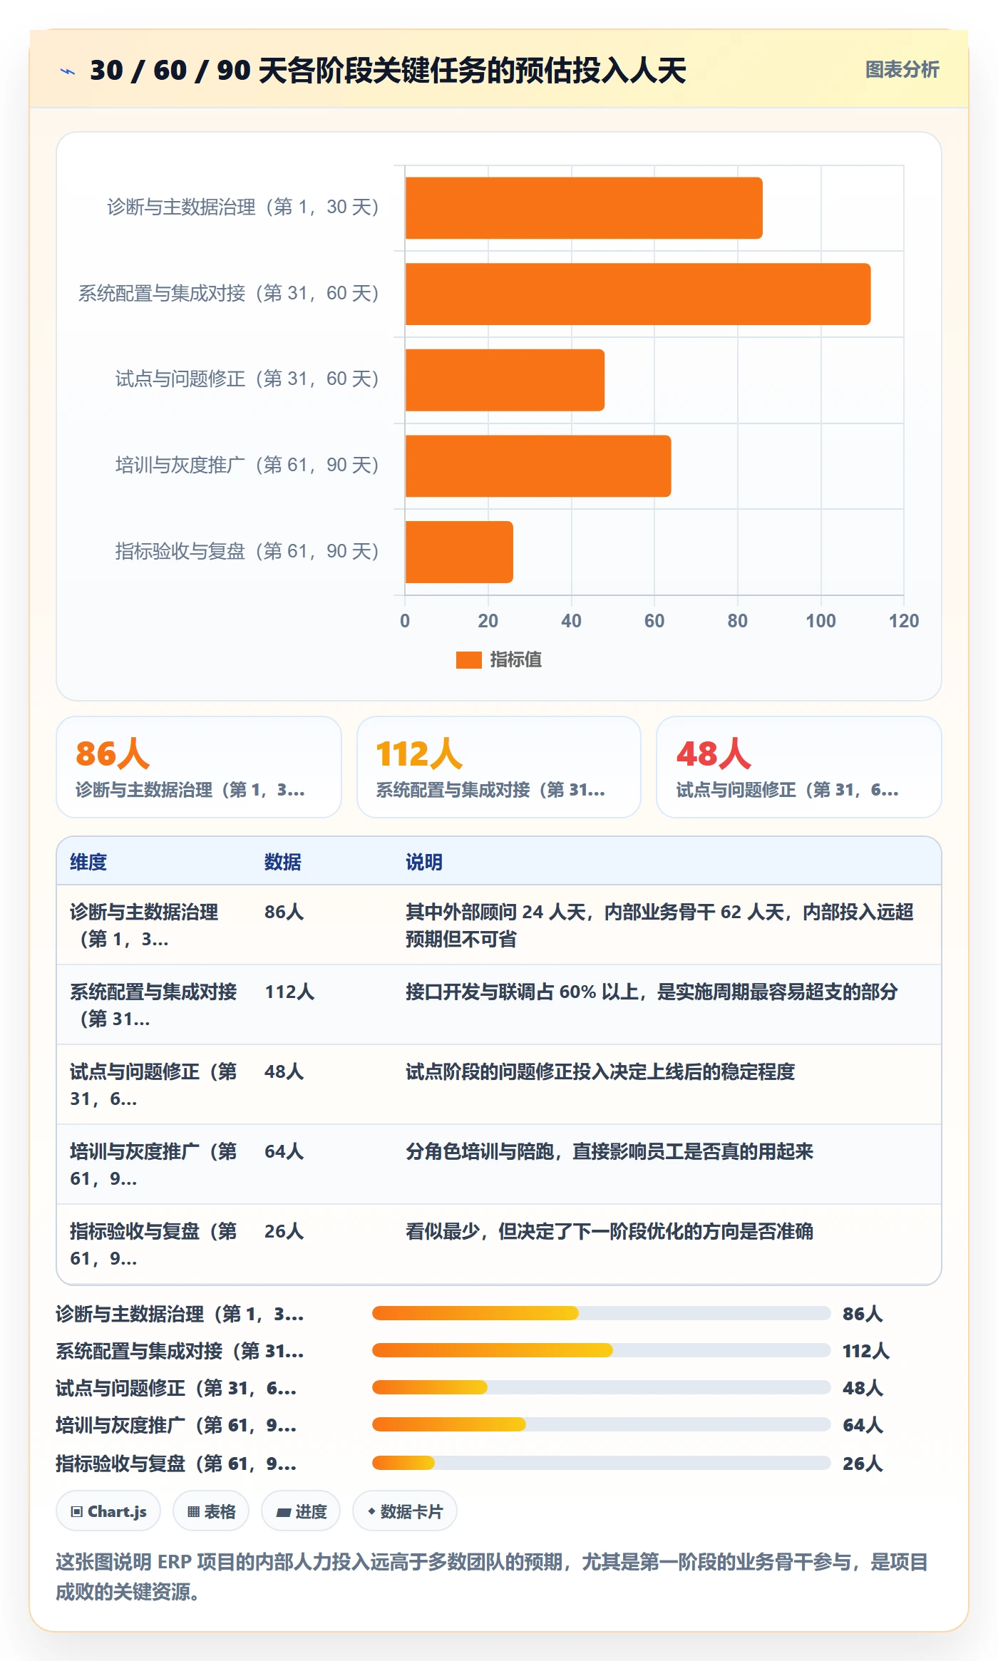
Task: Click the 指标值 legend label
Action: tap(515, 660)
